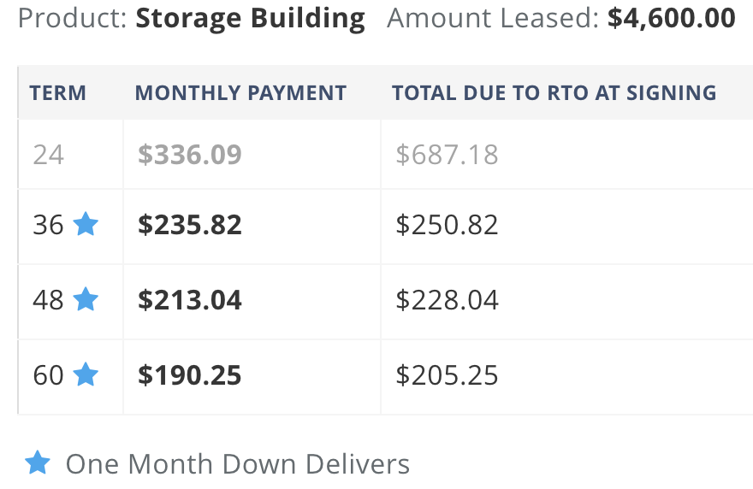Click the star icon beside term 48
Image resolution: width=753 pixels, height=489 pixels.
(86, 299)
